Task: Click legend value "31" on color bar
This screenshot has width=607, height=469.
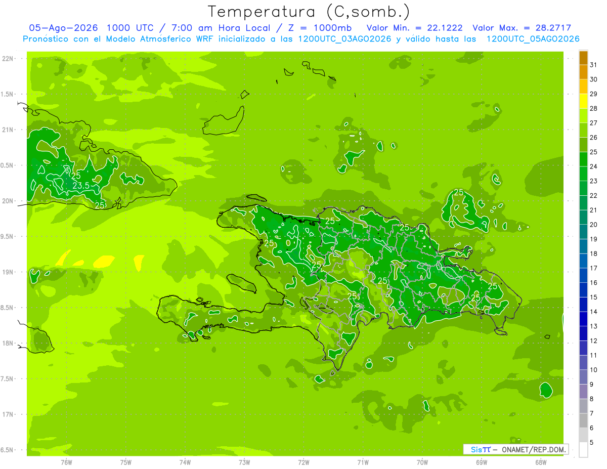Action: [593, 65]
